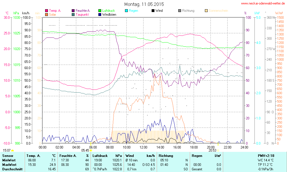Click the black Wind legend square
This screenshot has width=287, height=172.
[x=153, y=11]
